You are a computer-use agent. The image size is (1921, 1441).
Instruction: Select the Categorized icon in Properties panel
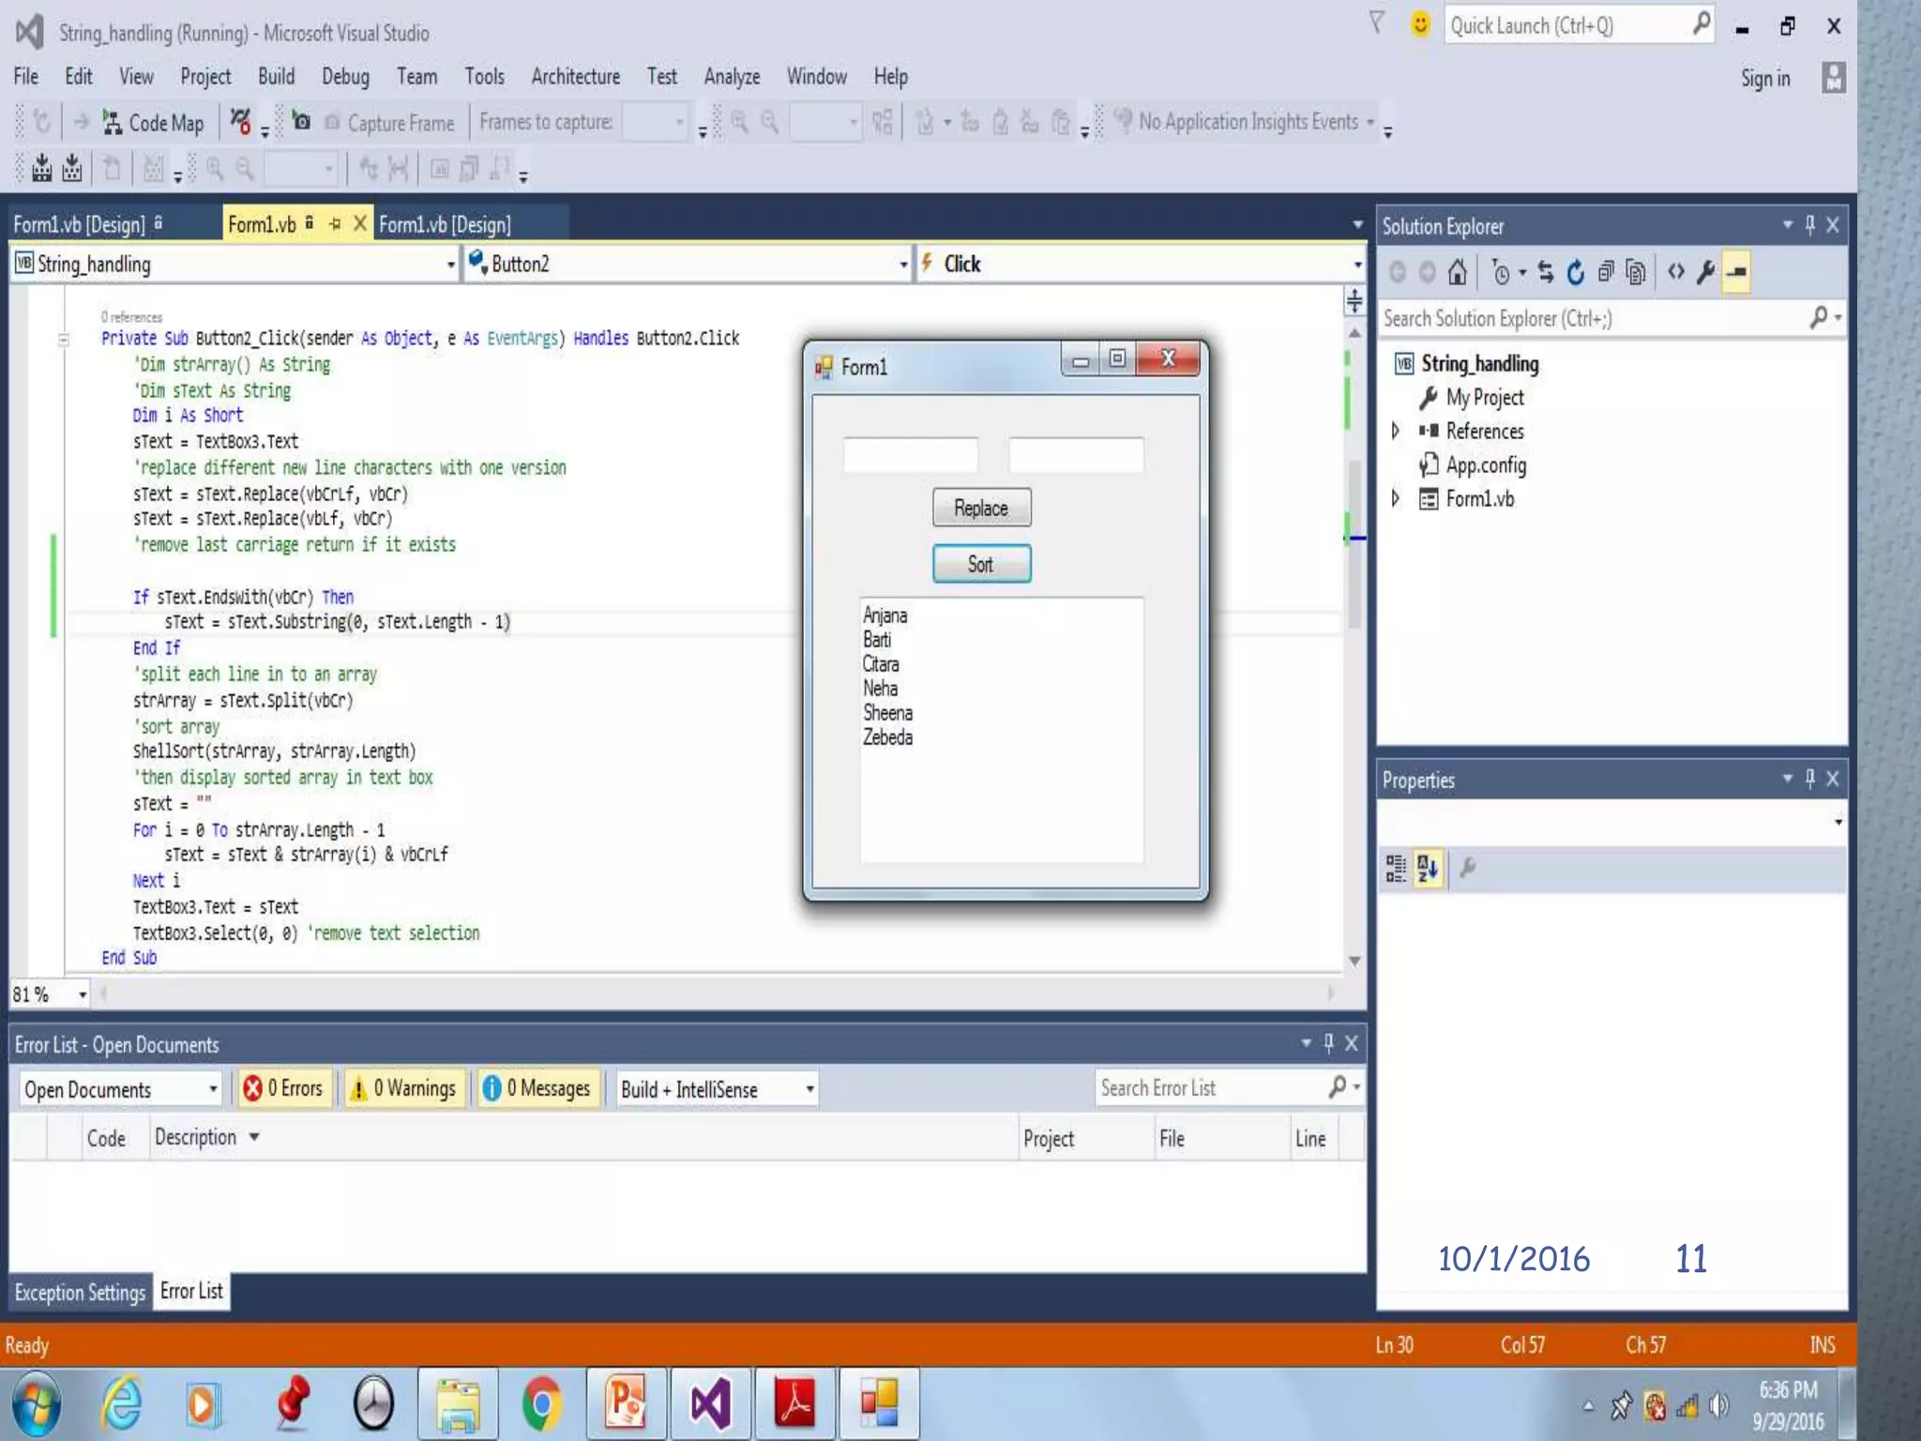(x=1396, y=869)
